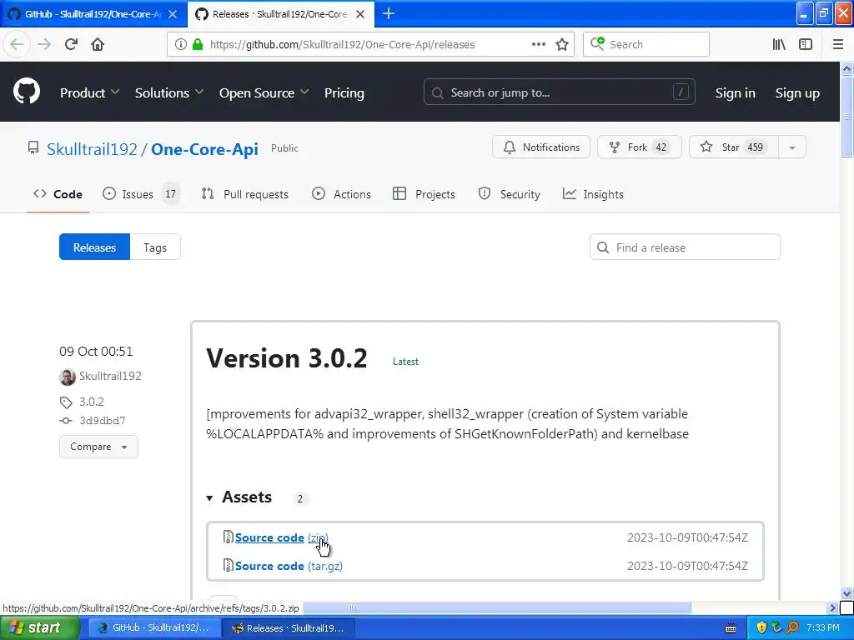Click the taskbar clock showing 7:33 PM
The width and height of the screenshot is (854, 640).
click(x=823, y=627)
